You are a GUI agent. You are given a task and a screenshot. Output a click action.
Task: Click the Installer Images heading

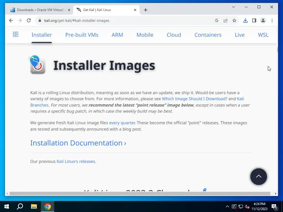(x=104, y=65)
